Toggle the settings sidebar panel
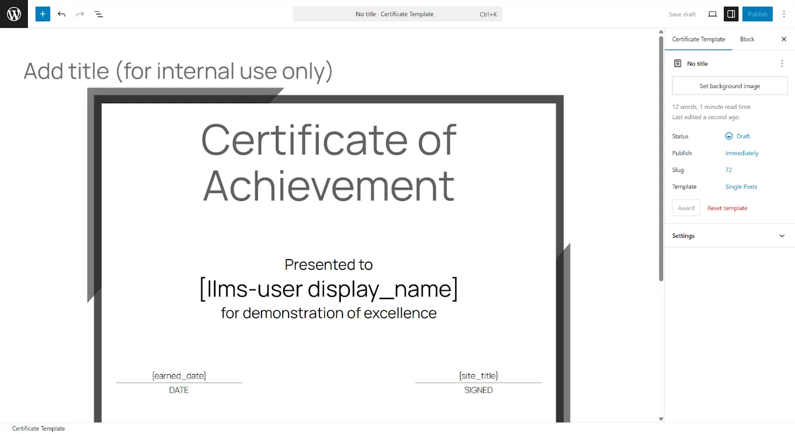795x434 pixels. [x=731, y=14]
